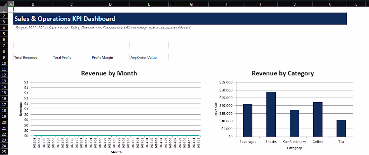
Task: Select the Coffee bar in the chart
Action: coord(318,119)
